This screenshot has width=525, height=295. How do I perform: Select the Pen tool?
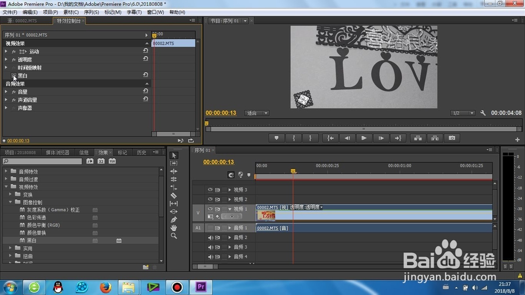[173, 219]
